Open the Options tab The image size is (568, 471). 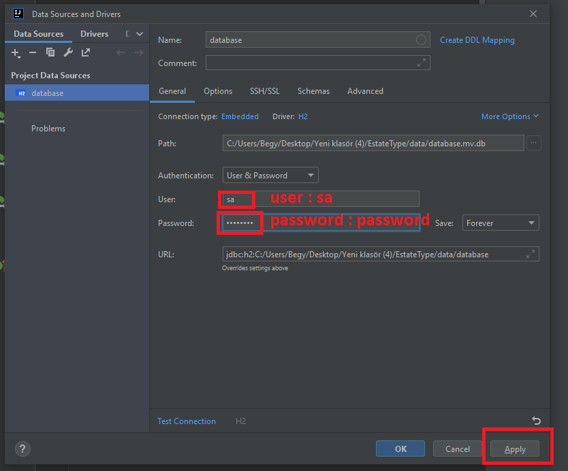point(218,91)
